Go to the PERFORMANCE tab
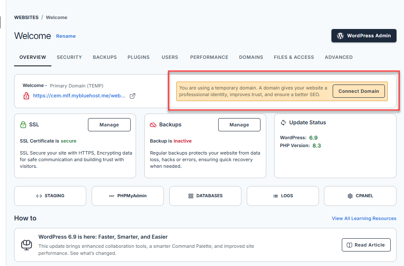404x266 pixels. pyautogui.click(x=209, y=57)
